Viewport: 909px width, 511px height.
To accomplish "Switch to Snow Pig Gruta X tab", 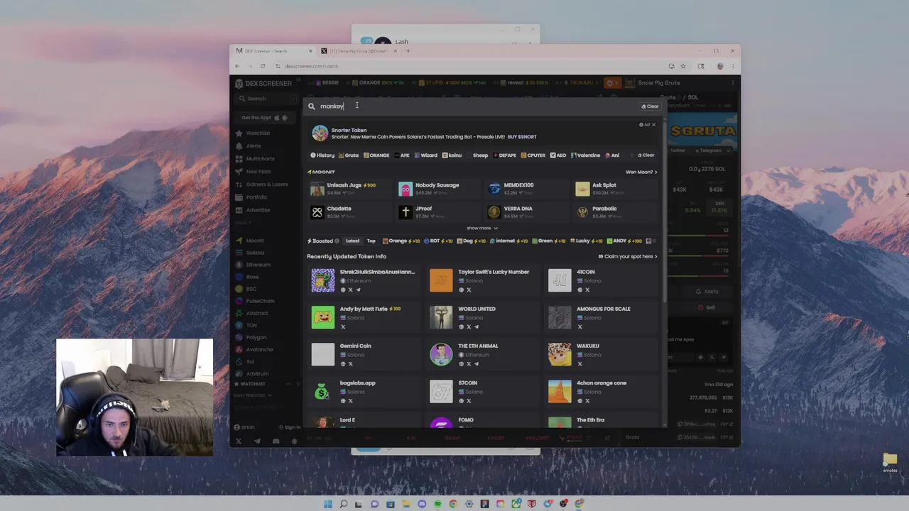I will click(358, 51).
